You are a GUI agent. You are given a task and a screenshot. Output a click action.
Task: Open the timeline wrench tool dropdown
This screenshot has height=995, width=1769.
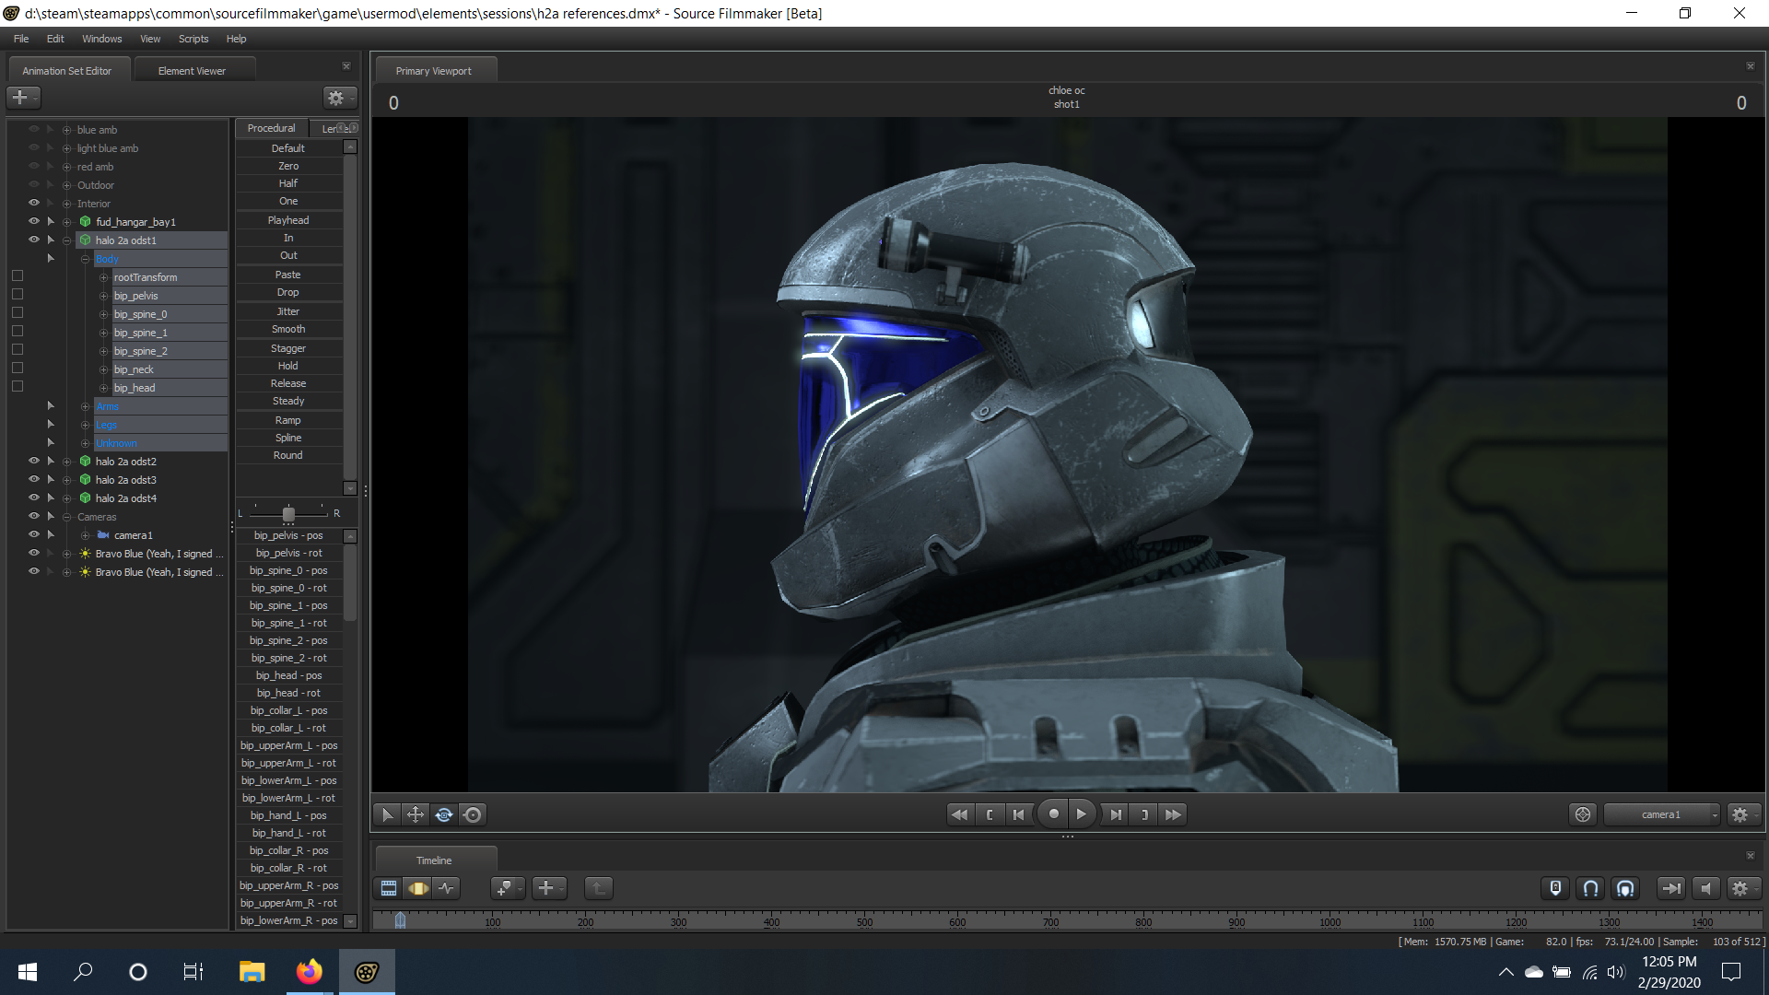(508, 888)
